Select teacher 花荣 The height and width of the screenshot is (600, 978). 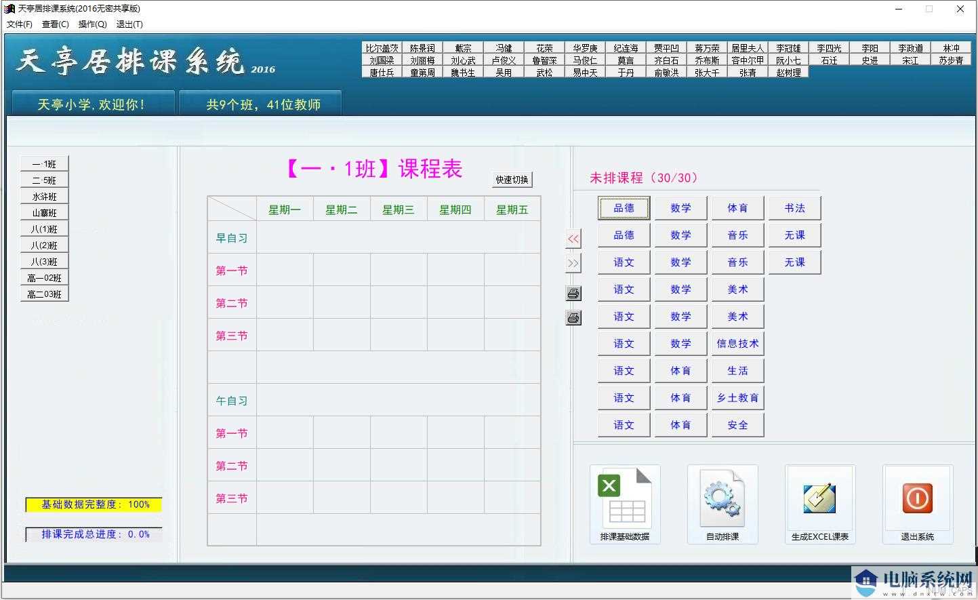coord(545,48)
